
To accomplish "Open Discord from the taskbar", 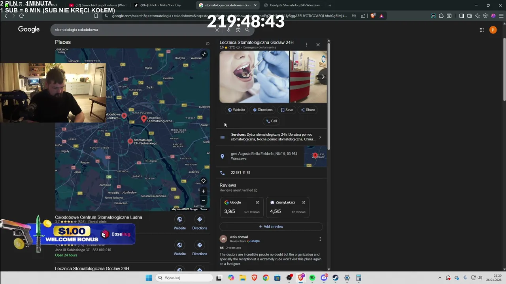I will coord(324,278).
